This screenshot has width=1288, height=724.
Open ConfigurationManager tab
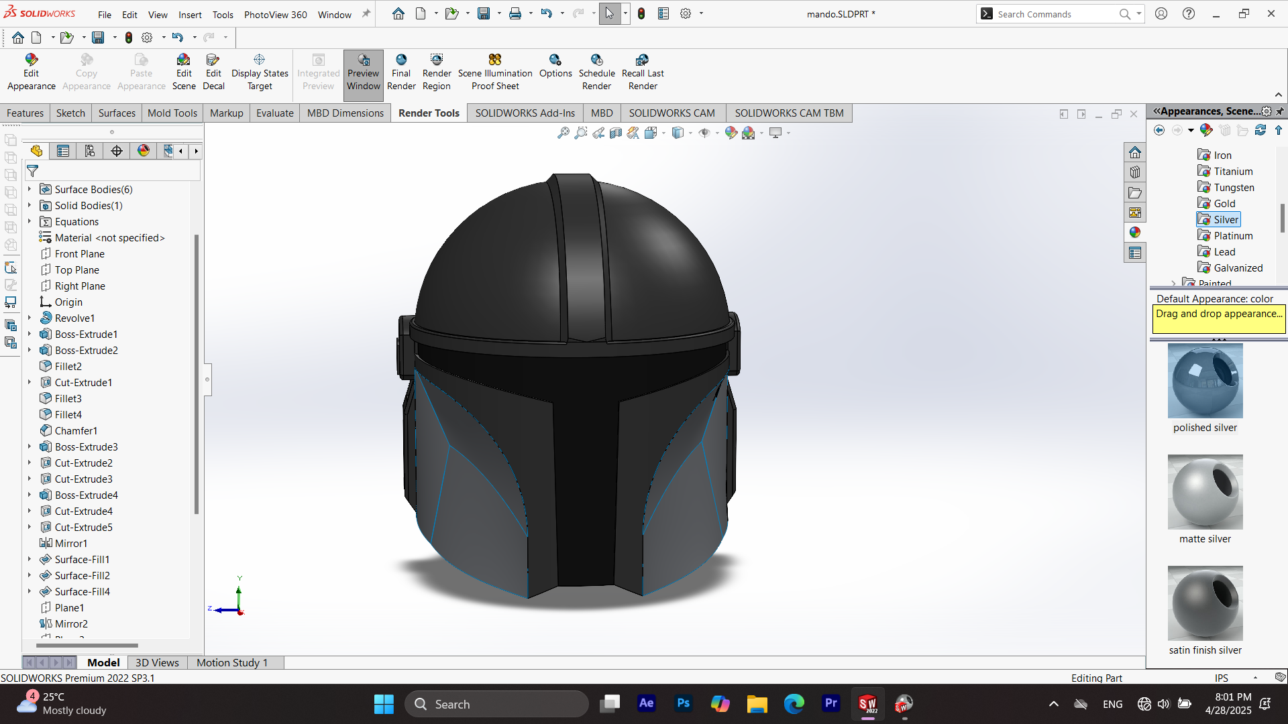tap(90, 151)
